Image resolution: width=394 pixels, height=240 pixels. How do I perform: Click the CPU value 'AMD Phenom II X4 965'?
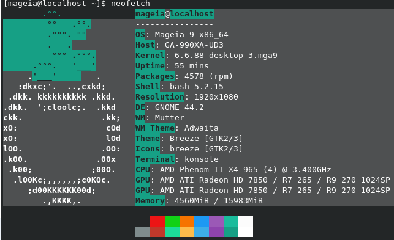pos(209,170)
